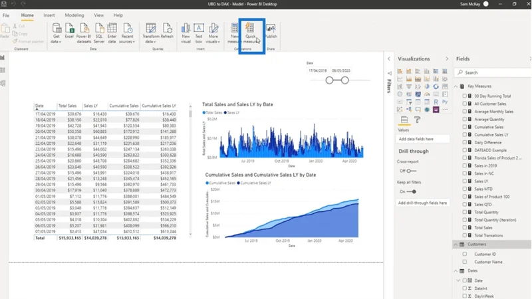Click the slicer start date 17/04/2019
The height and width of the screenshot is (299, 532).
(318, 70)
